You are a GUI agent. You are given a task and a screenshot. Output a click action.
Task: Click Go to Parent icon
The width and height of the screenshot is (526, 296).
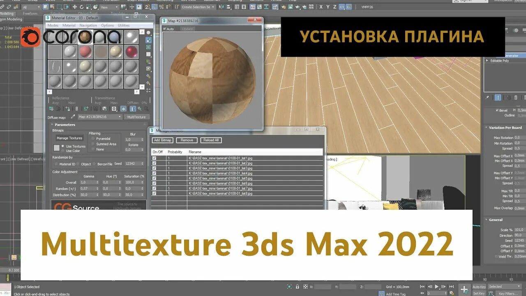140,109
